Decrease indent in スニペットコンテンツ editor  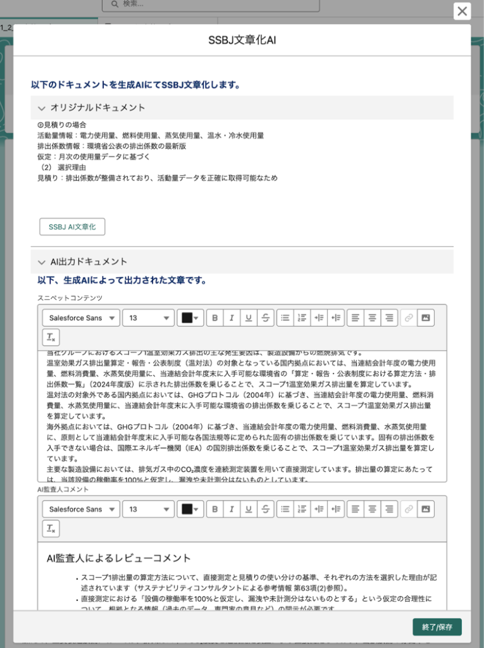[336, 318]
